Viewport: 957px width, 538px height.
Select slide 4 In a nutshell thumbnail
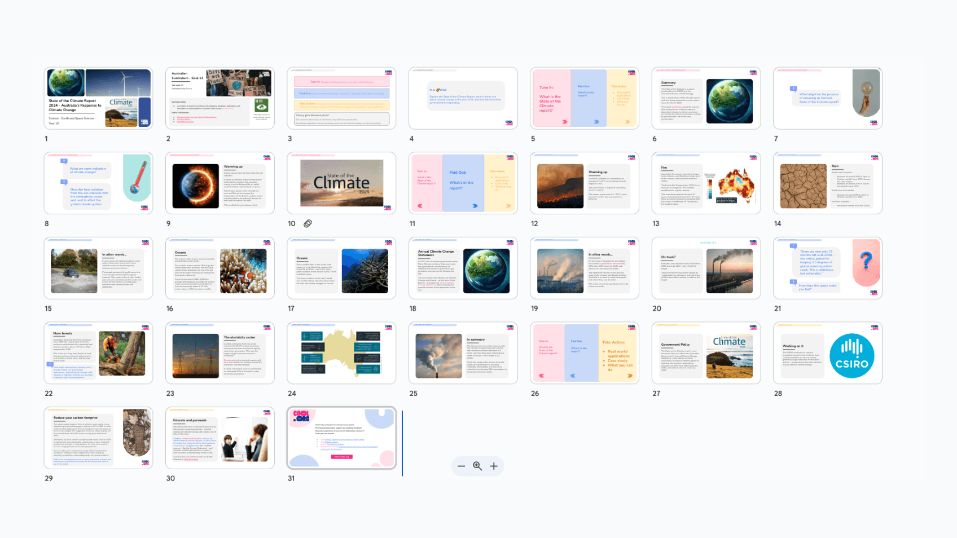[463, 98]
